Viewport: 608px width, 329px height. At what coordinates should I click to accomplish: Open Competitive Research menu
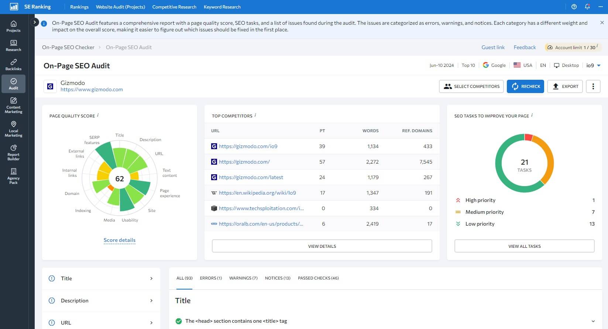coord(174,7)
